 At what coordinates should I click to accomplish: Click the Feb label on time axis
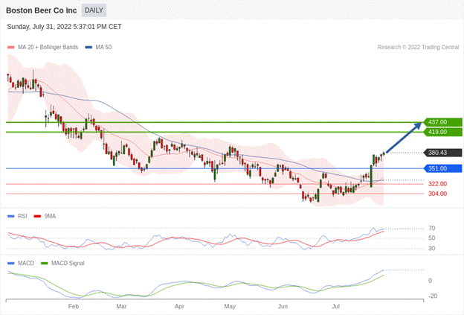(74, 306)
